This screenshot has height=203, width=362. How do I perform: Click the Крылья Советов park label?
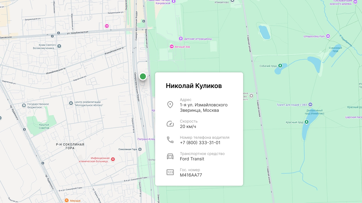pos(44,126)
